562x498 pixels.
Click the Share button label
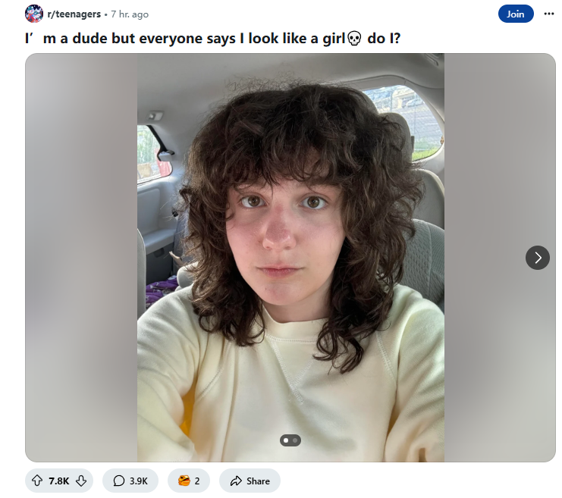(258, 481)
